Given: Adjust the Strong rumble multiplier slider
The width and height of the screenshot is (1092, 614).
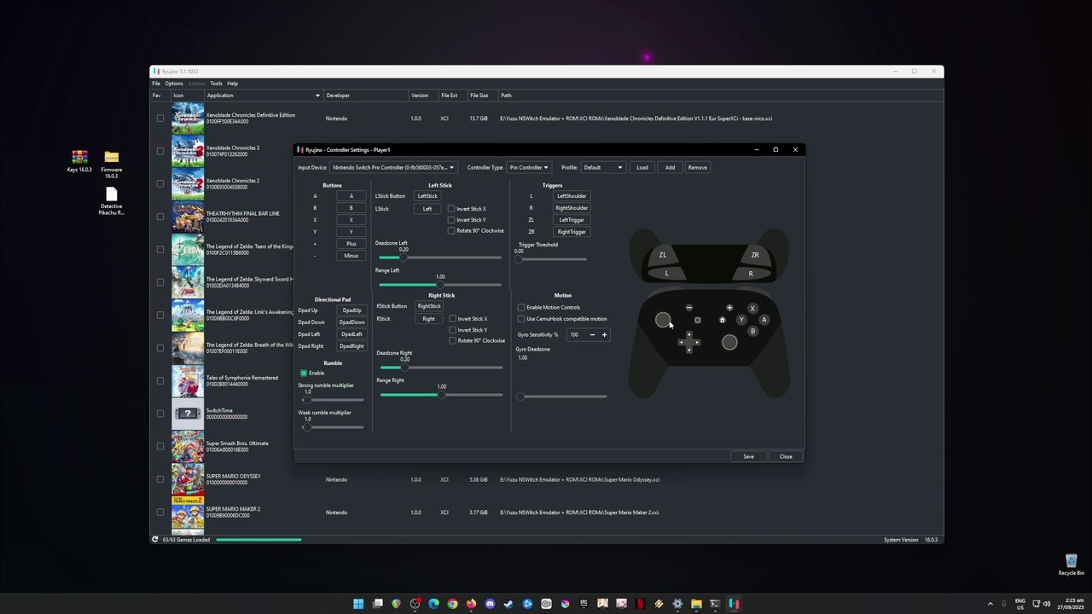Looking at the screenshot, I should pos(333,399).
